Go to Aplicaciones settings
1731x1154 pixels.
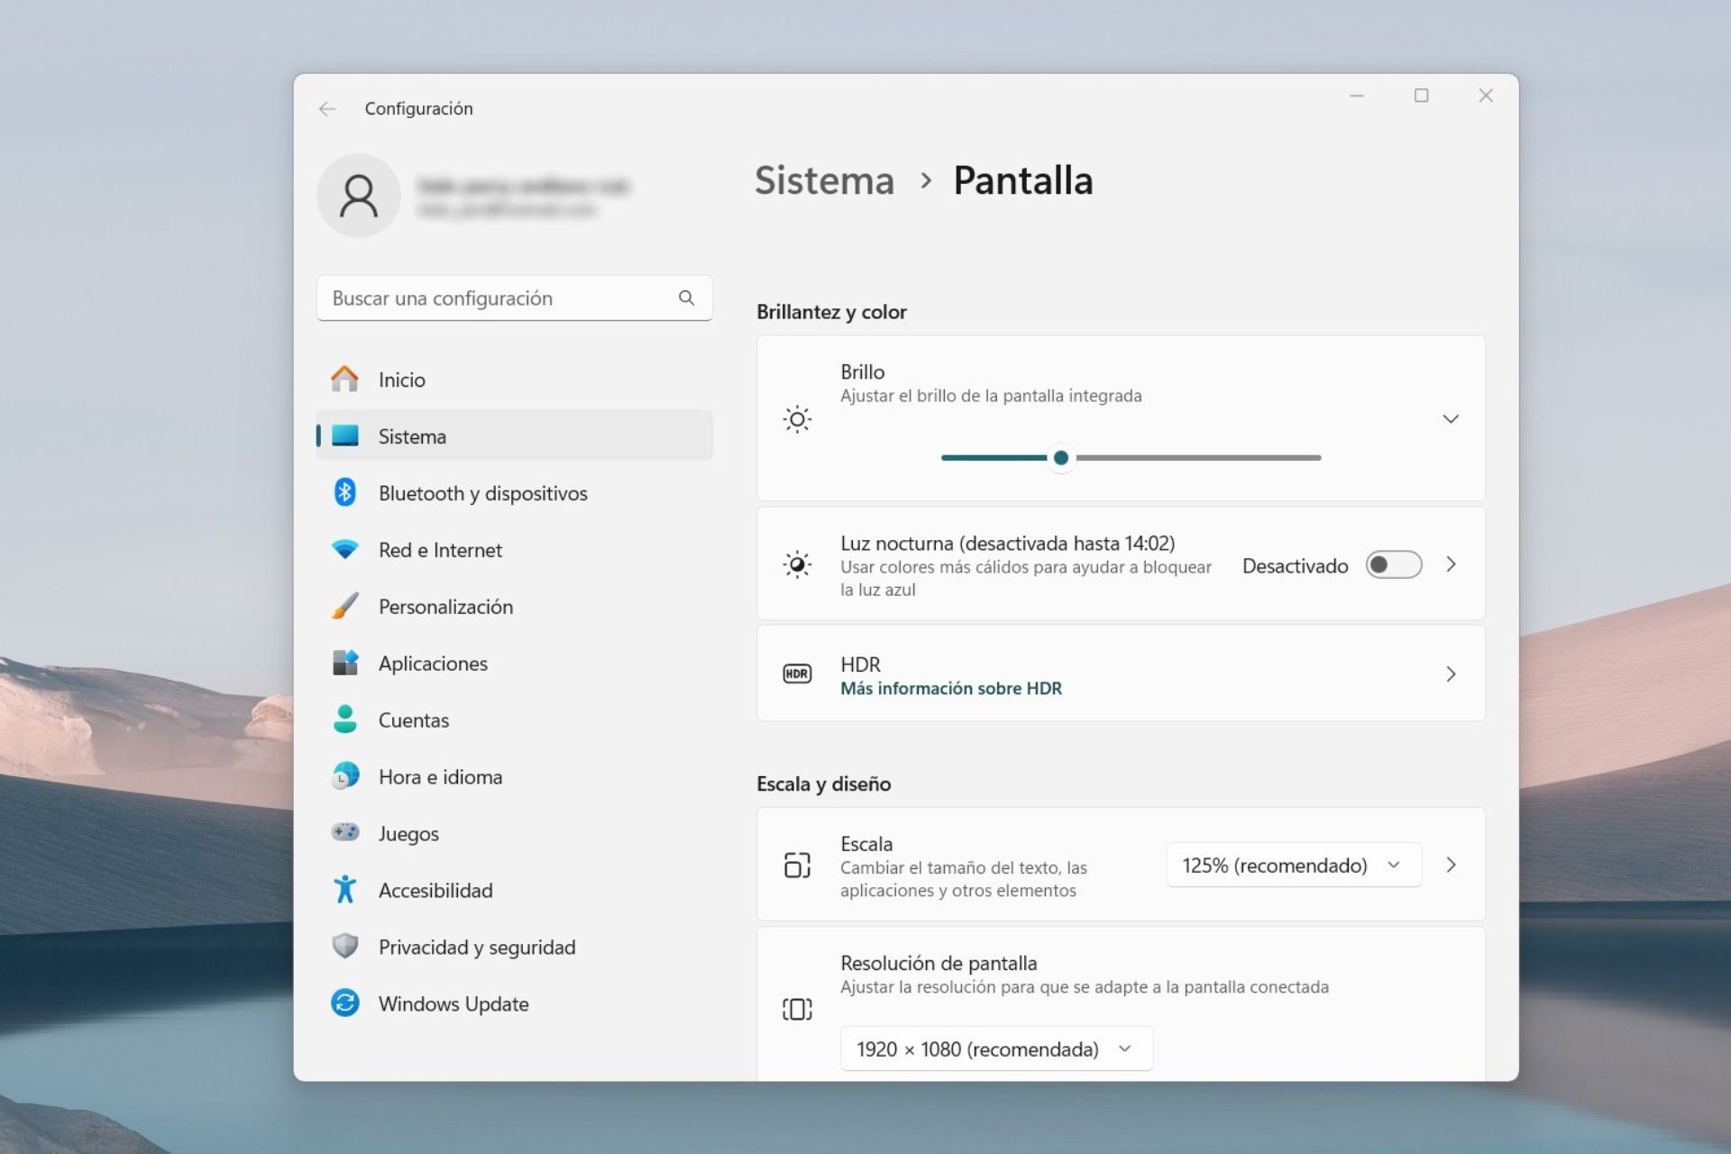(514, 664)
